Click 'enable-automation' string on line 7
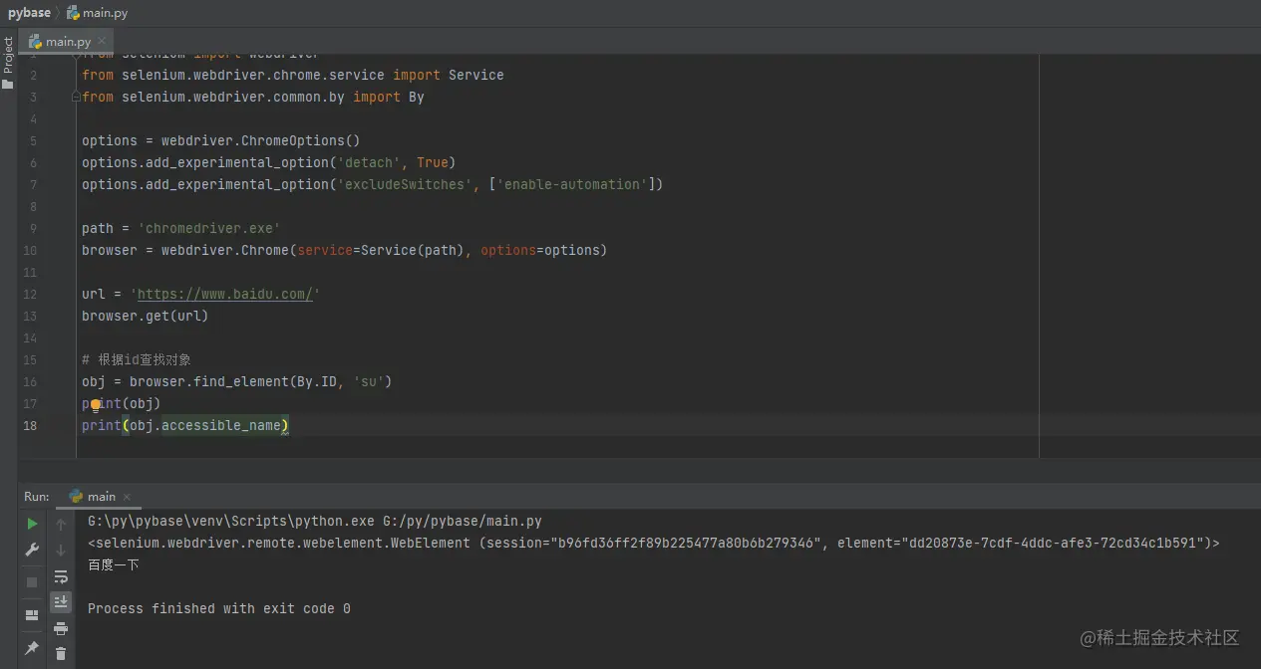 pos(571,185)
